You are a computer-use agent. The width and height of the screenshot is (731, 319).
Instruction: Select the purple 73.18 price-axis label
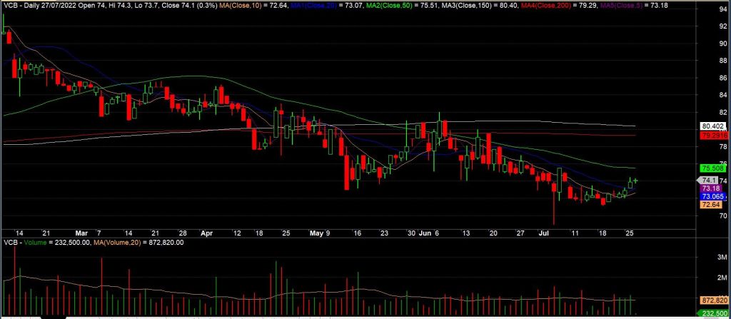click(712, 188)
